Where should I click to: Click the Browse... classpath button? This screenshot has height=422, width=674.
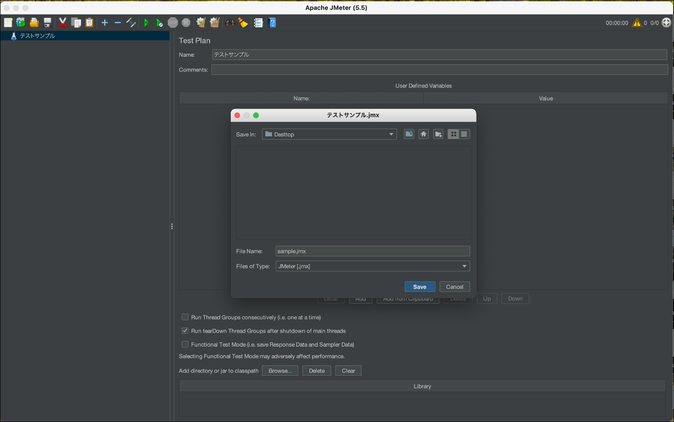click(x=280, y=371)
